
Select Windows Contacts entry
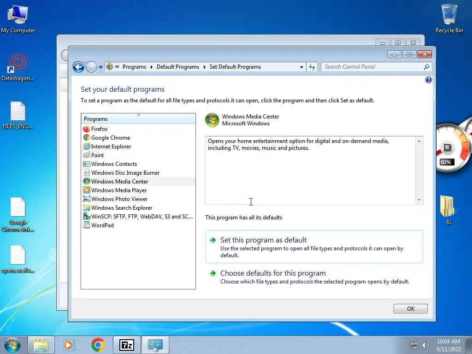pyautogui.click(x=138, y=164)
